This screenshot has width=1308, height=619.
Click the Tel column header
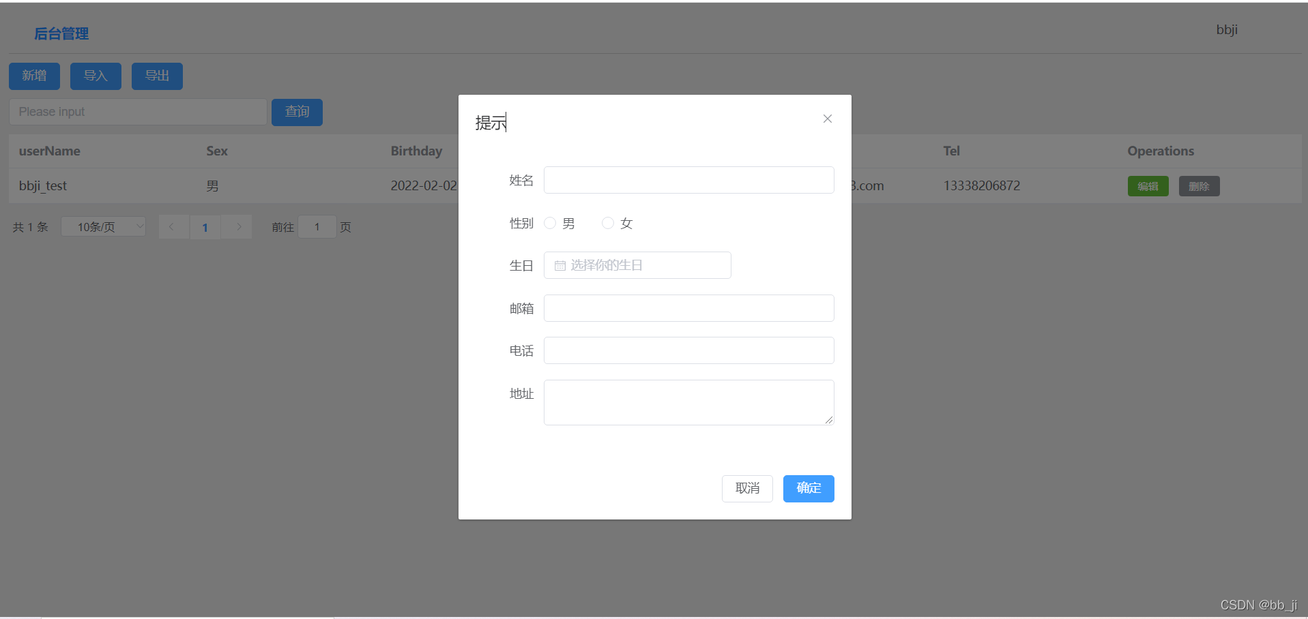coord(951,151)
